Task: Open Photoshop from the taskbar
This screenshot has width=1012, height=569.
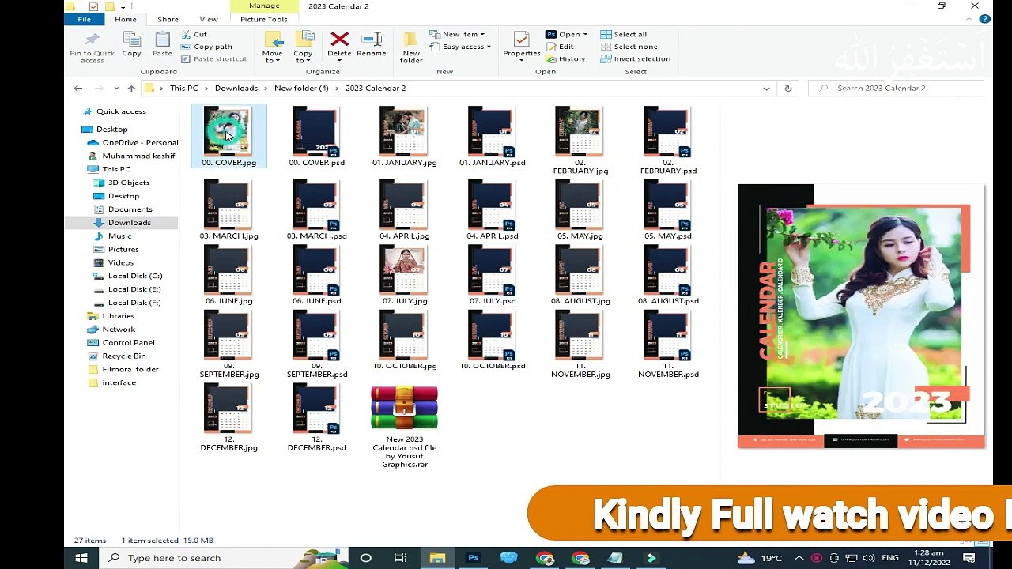Action: coord(473,558)
